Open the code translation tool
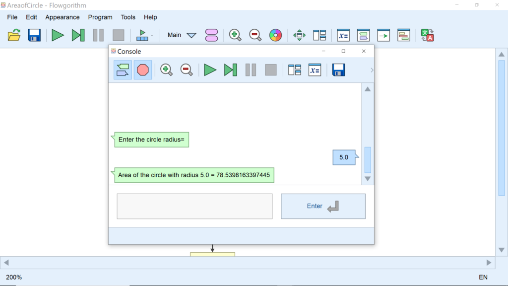 [x=427, y=35]
